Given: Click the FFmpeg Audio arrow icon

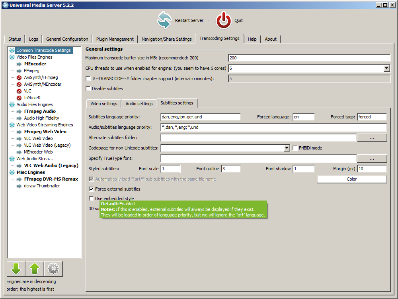Looking at the screenshot, I should pos(19,111).
